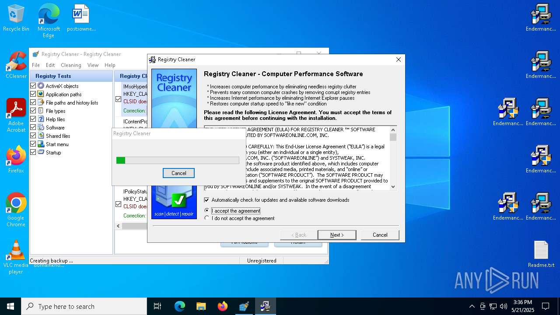Open the Cleaning menu

click(x=71, y=65)
